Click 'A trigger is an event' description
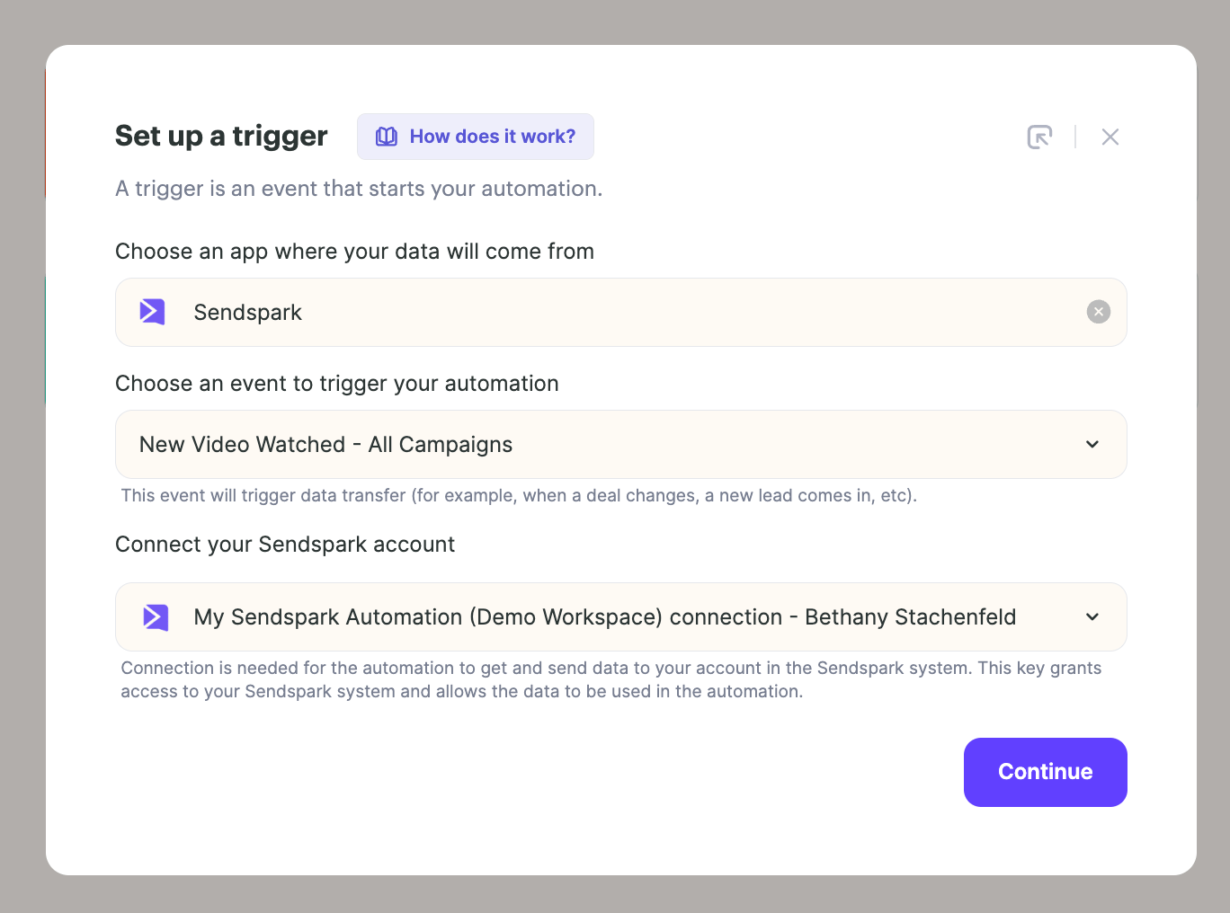The height and width of the screenshot is (913, 1230). (x=359, y=189)
